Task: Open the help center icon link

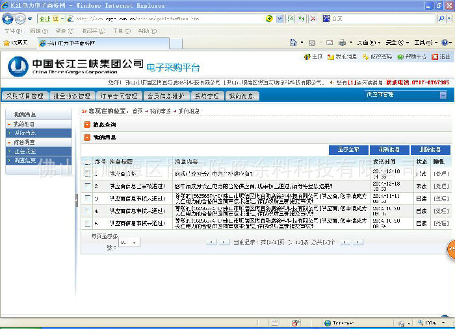Action: 400,57
